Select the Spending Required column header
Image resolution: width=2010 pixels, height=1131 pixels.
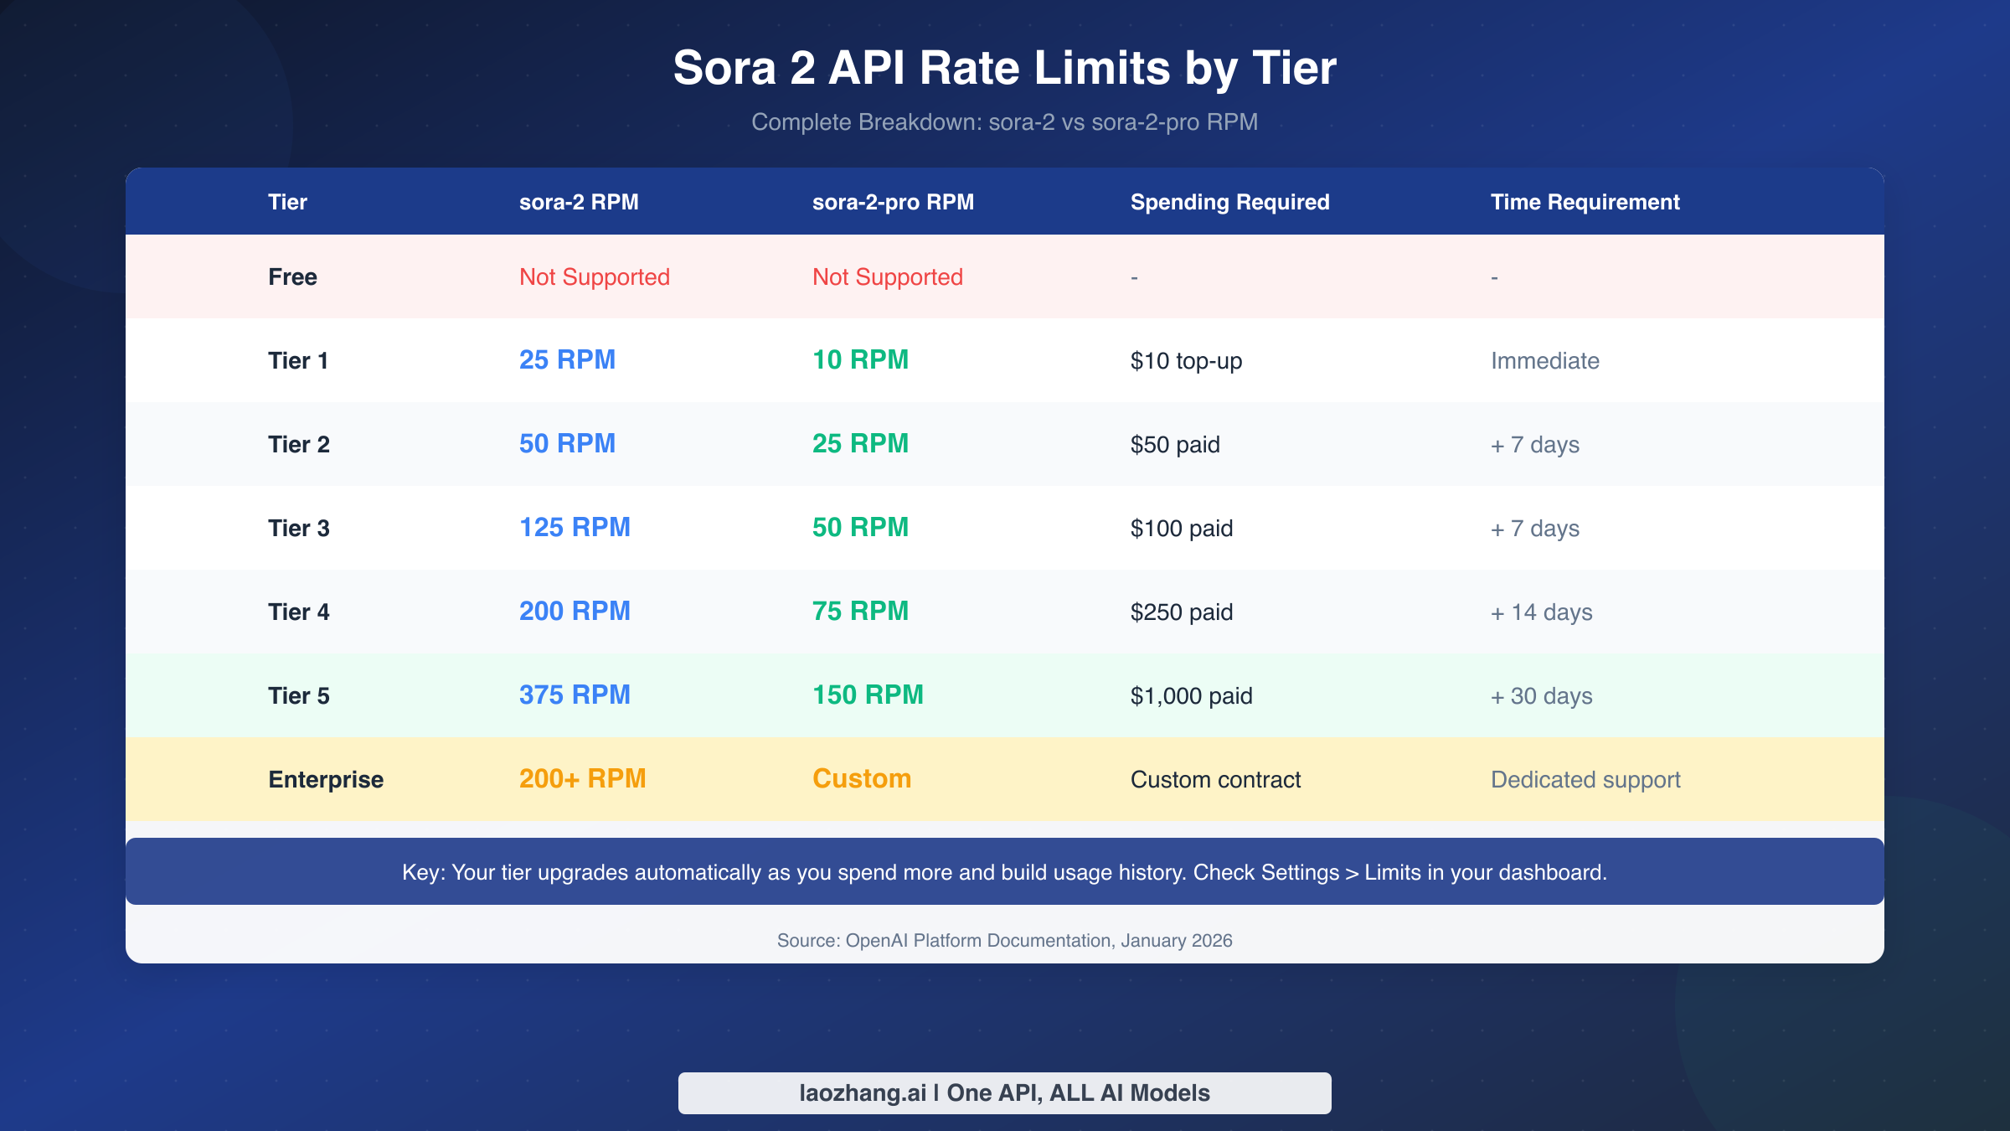(1229, 202)
